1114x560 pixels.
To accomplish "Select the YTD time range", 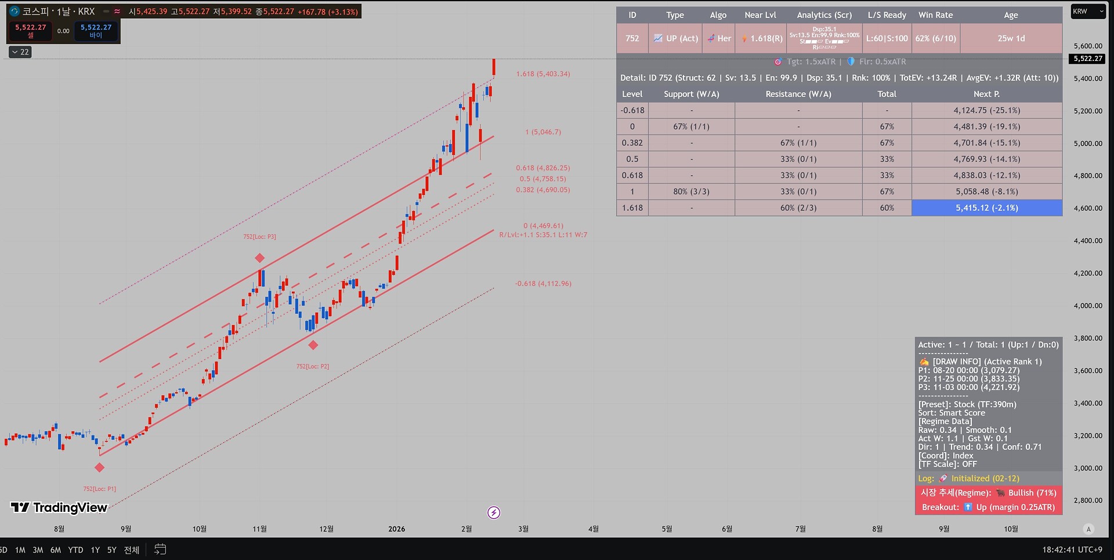I will click(75, 550).
